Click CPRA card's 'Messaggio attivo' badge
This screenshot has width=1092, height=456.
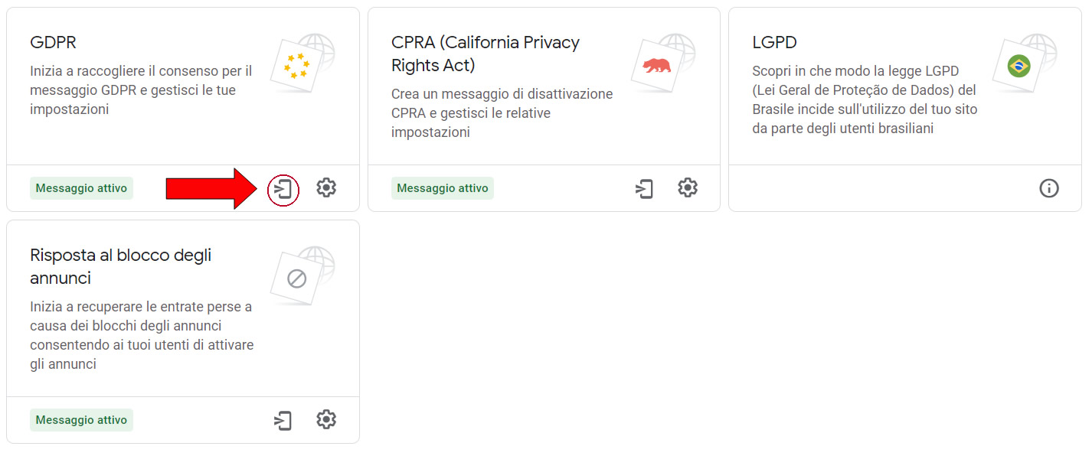pyautogui.click(x=443, y=188)
